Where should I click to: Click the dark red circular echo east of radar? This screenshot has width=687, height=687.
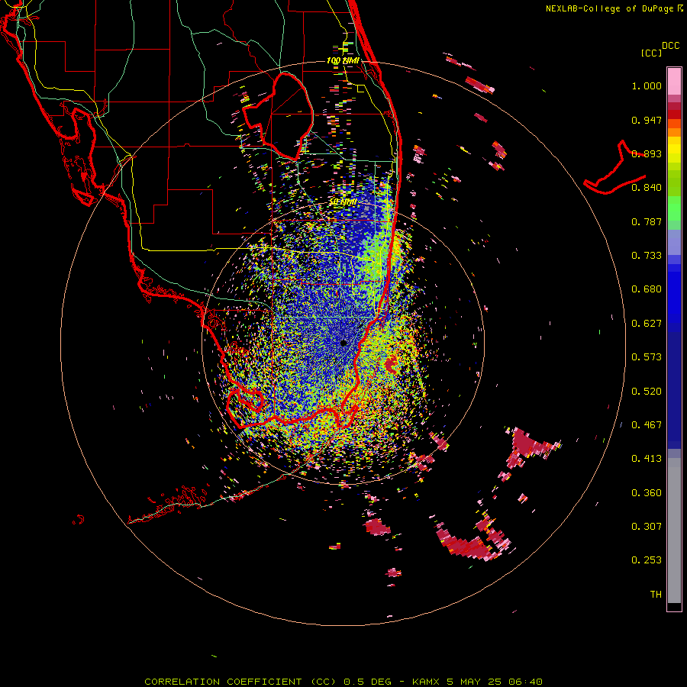[x=392, y=364]
